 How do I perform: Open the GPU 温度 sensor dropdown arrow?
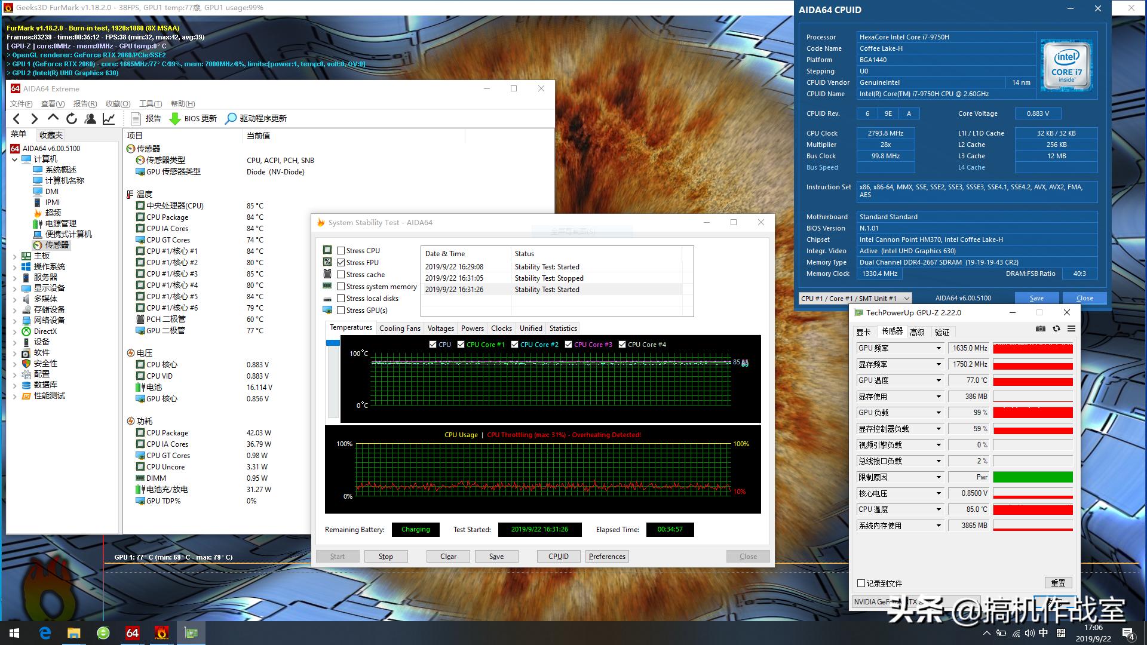coord(938,380)
